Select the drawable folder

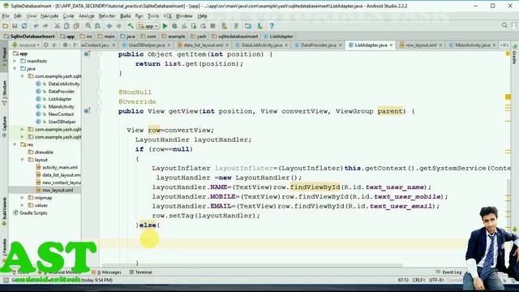click(41, 152)
